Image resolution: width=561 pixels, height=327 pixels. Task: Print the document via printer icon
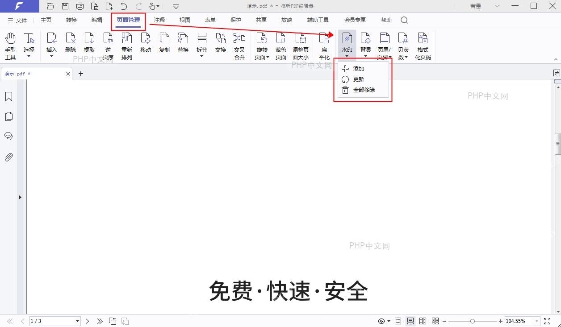[80, 6]
